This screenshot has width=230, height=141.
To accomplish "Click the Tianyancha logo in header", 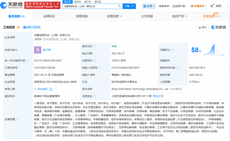I will click(x=11, y=5).
